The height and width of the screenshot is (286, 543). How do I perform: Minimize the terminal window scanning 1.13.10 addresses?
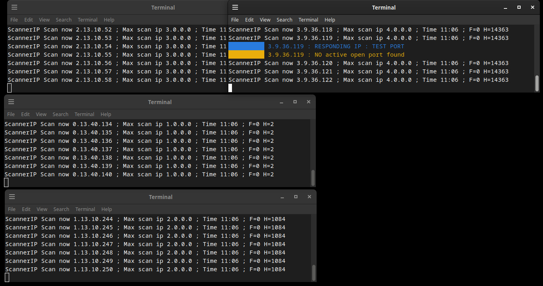pos(282,197)
